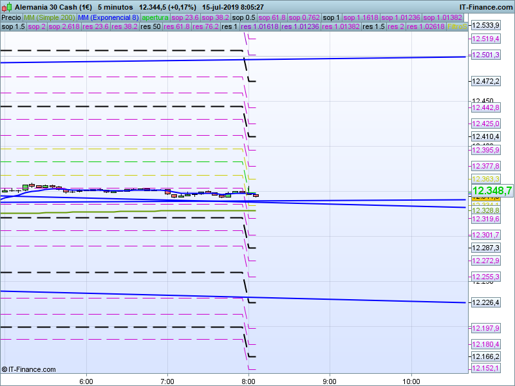Viewport: 515px width, 386px height.
Task: Click the 6:00 time axis marker
Action: (86, 380)
